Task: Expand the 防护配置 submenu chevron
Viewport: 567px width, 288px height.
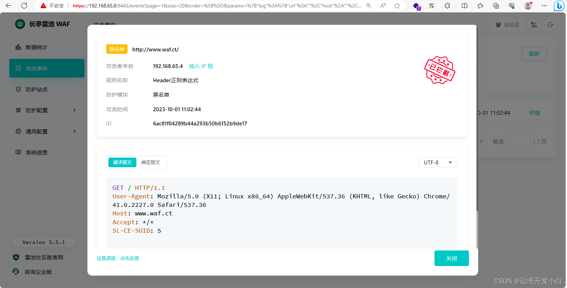Action: pyautogui.click(x=75, y=110)
